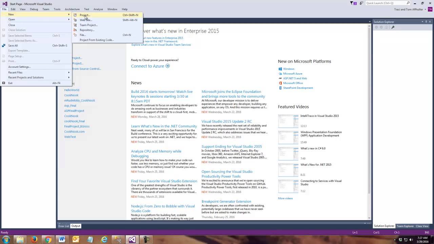Open the account avatar TA badge
This screenshot has height=244, width=434.
tap(430, 9)
